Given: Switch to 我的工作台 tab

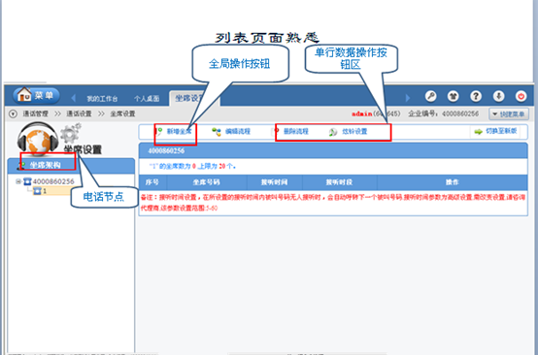Looking at the screenshot, I should tap(102, 99).
